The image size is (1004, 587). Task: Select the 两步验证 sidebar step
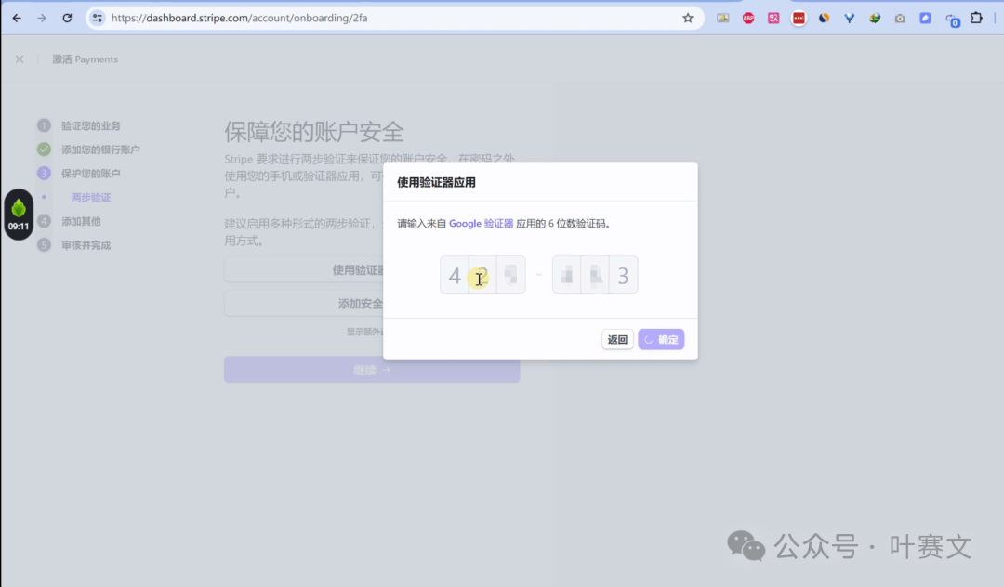(x=91, y=198)
